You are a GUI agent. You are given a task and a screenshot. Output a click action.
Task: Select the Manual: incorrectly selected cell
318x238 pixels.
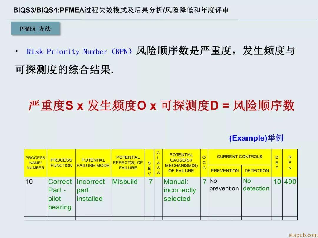tap(181, 197)
